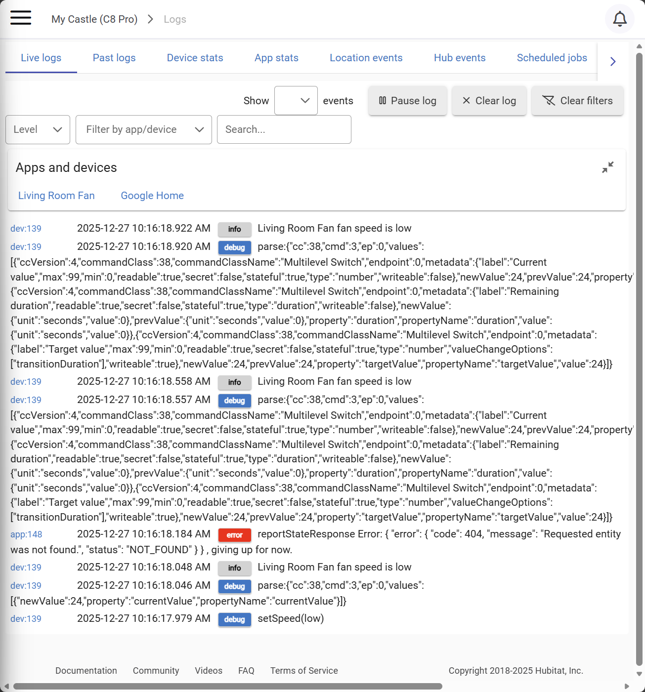Open the Show events count dropdown
Screen dimensions: 645x692
(296, 101)
